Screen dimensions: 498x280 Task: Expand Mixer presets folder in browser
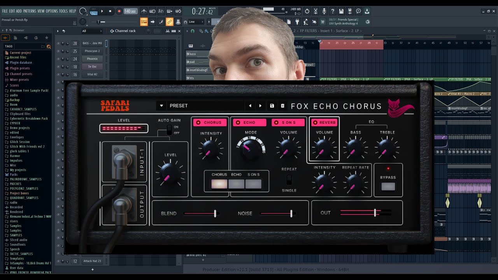click(x=19, y=80)
